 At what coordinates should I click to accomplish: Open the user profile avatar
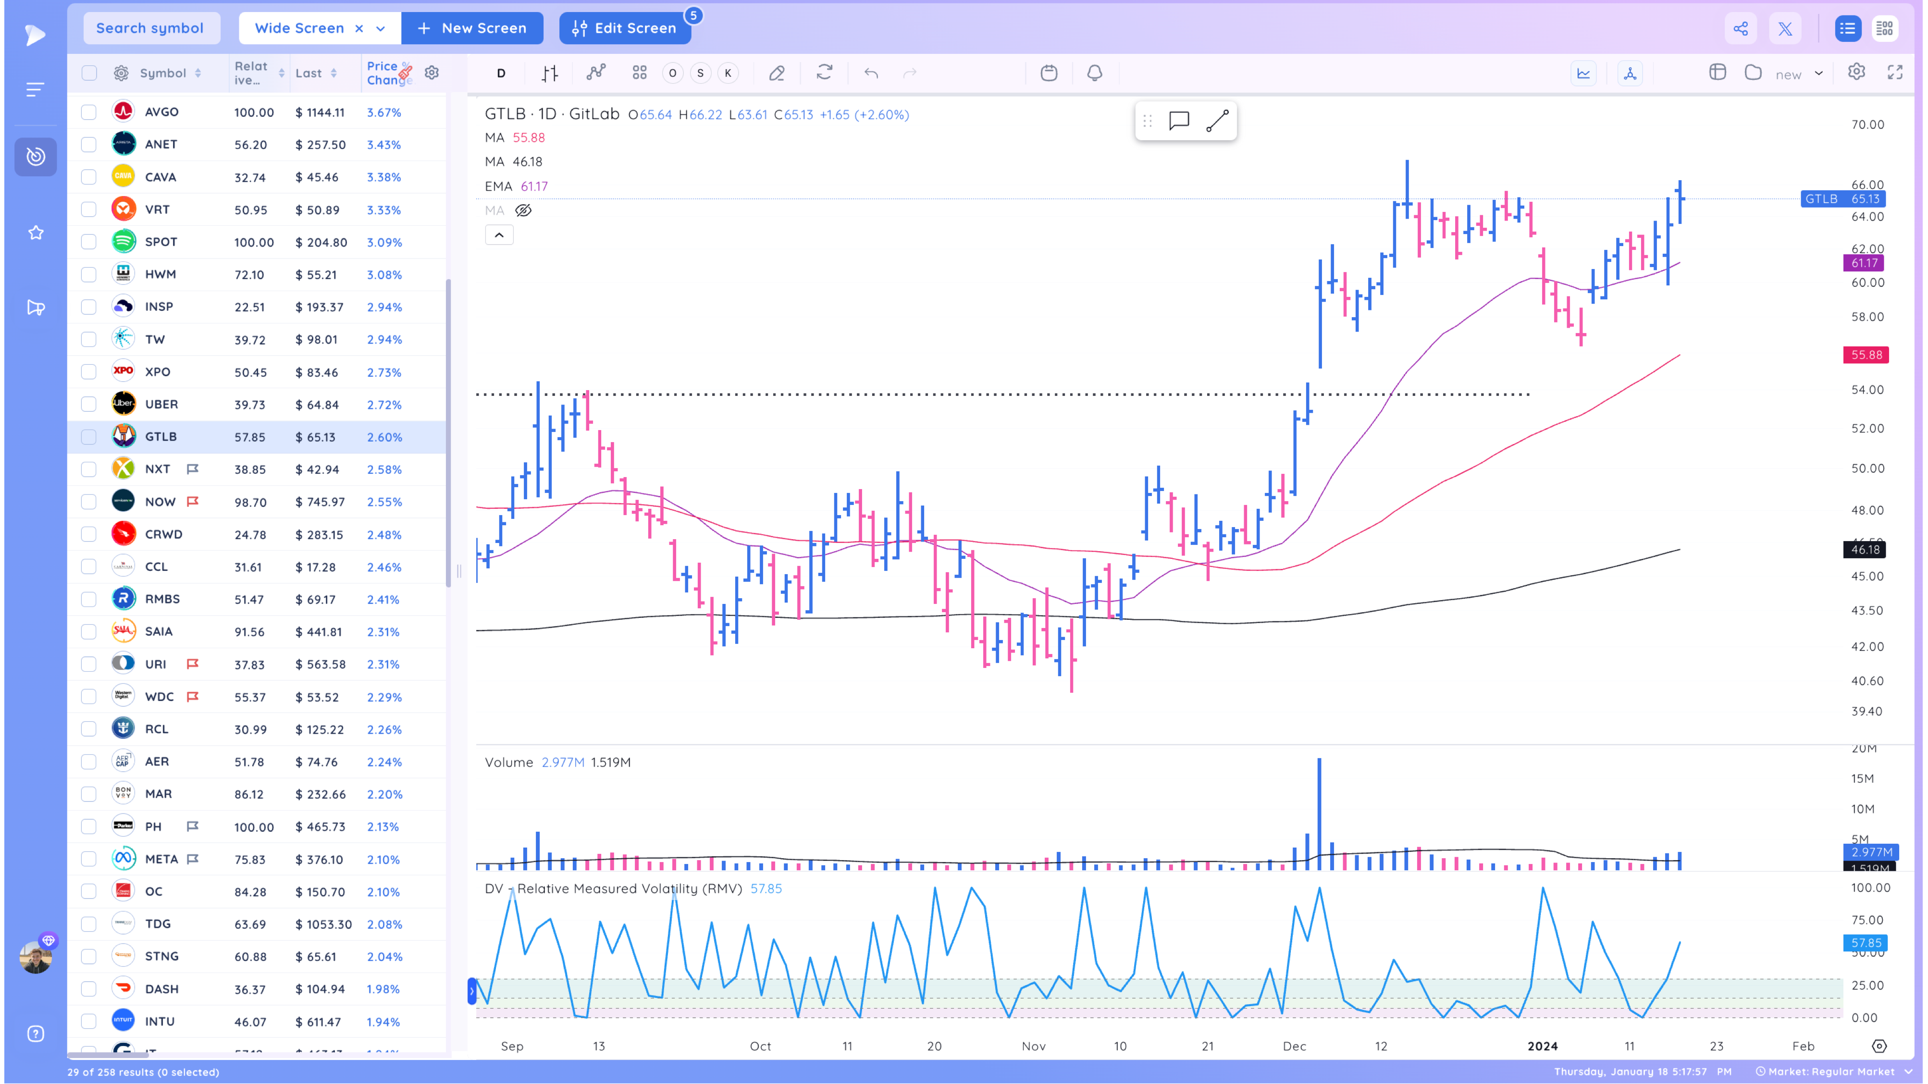click(x=35, y=958)
